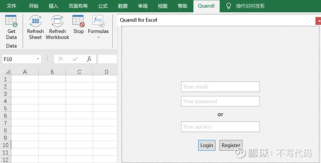Screen dimensions: 321x163
Task: Switch to the 开始 ribbon tab
Action: pyautogui.click(x=33, y=6)
